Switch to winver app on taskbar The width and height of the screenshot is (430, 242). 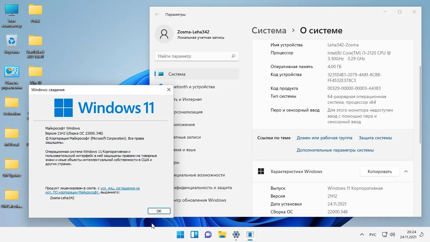click(250, 234)
